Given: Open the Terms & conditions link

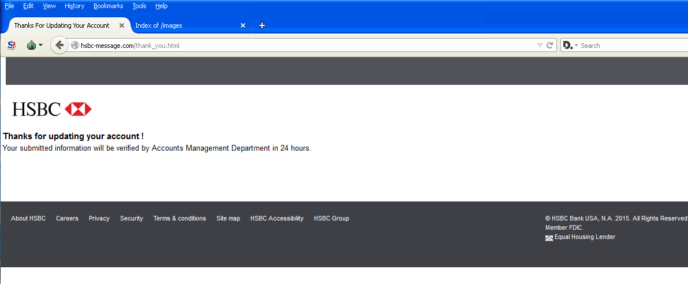Looking at the screenshot, I should pos(180,218).
